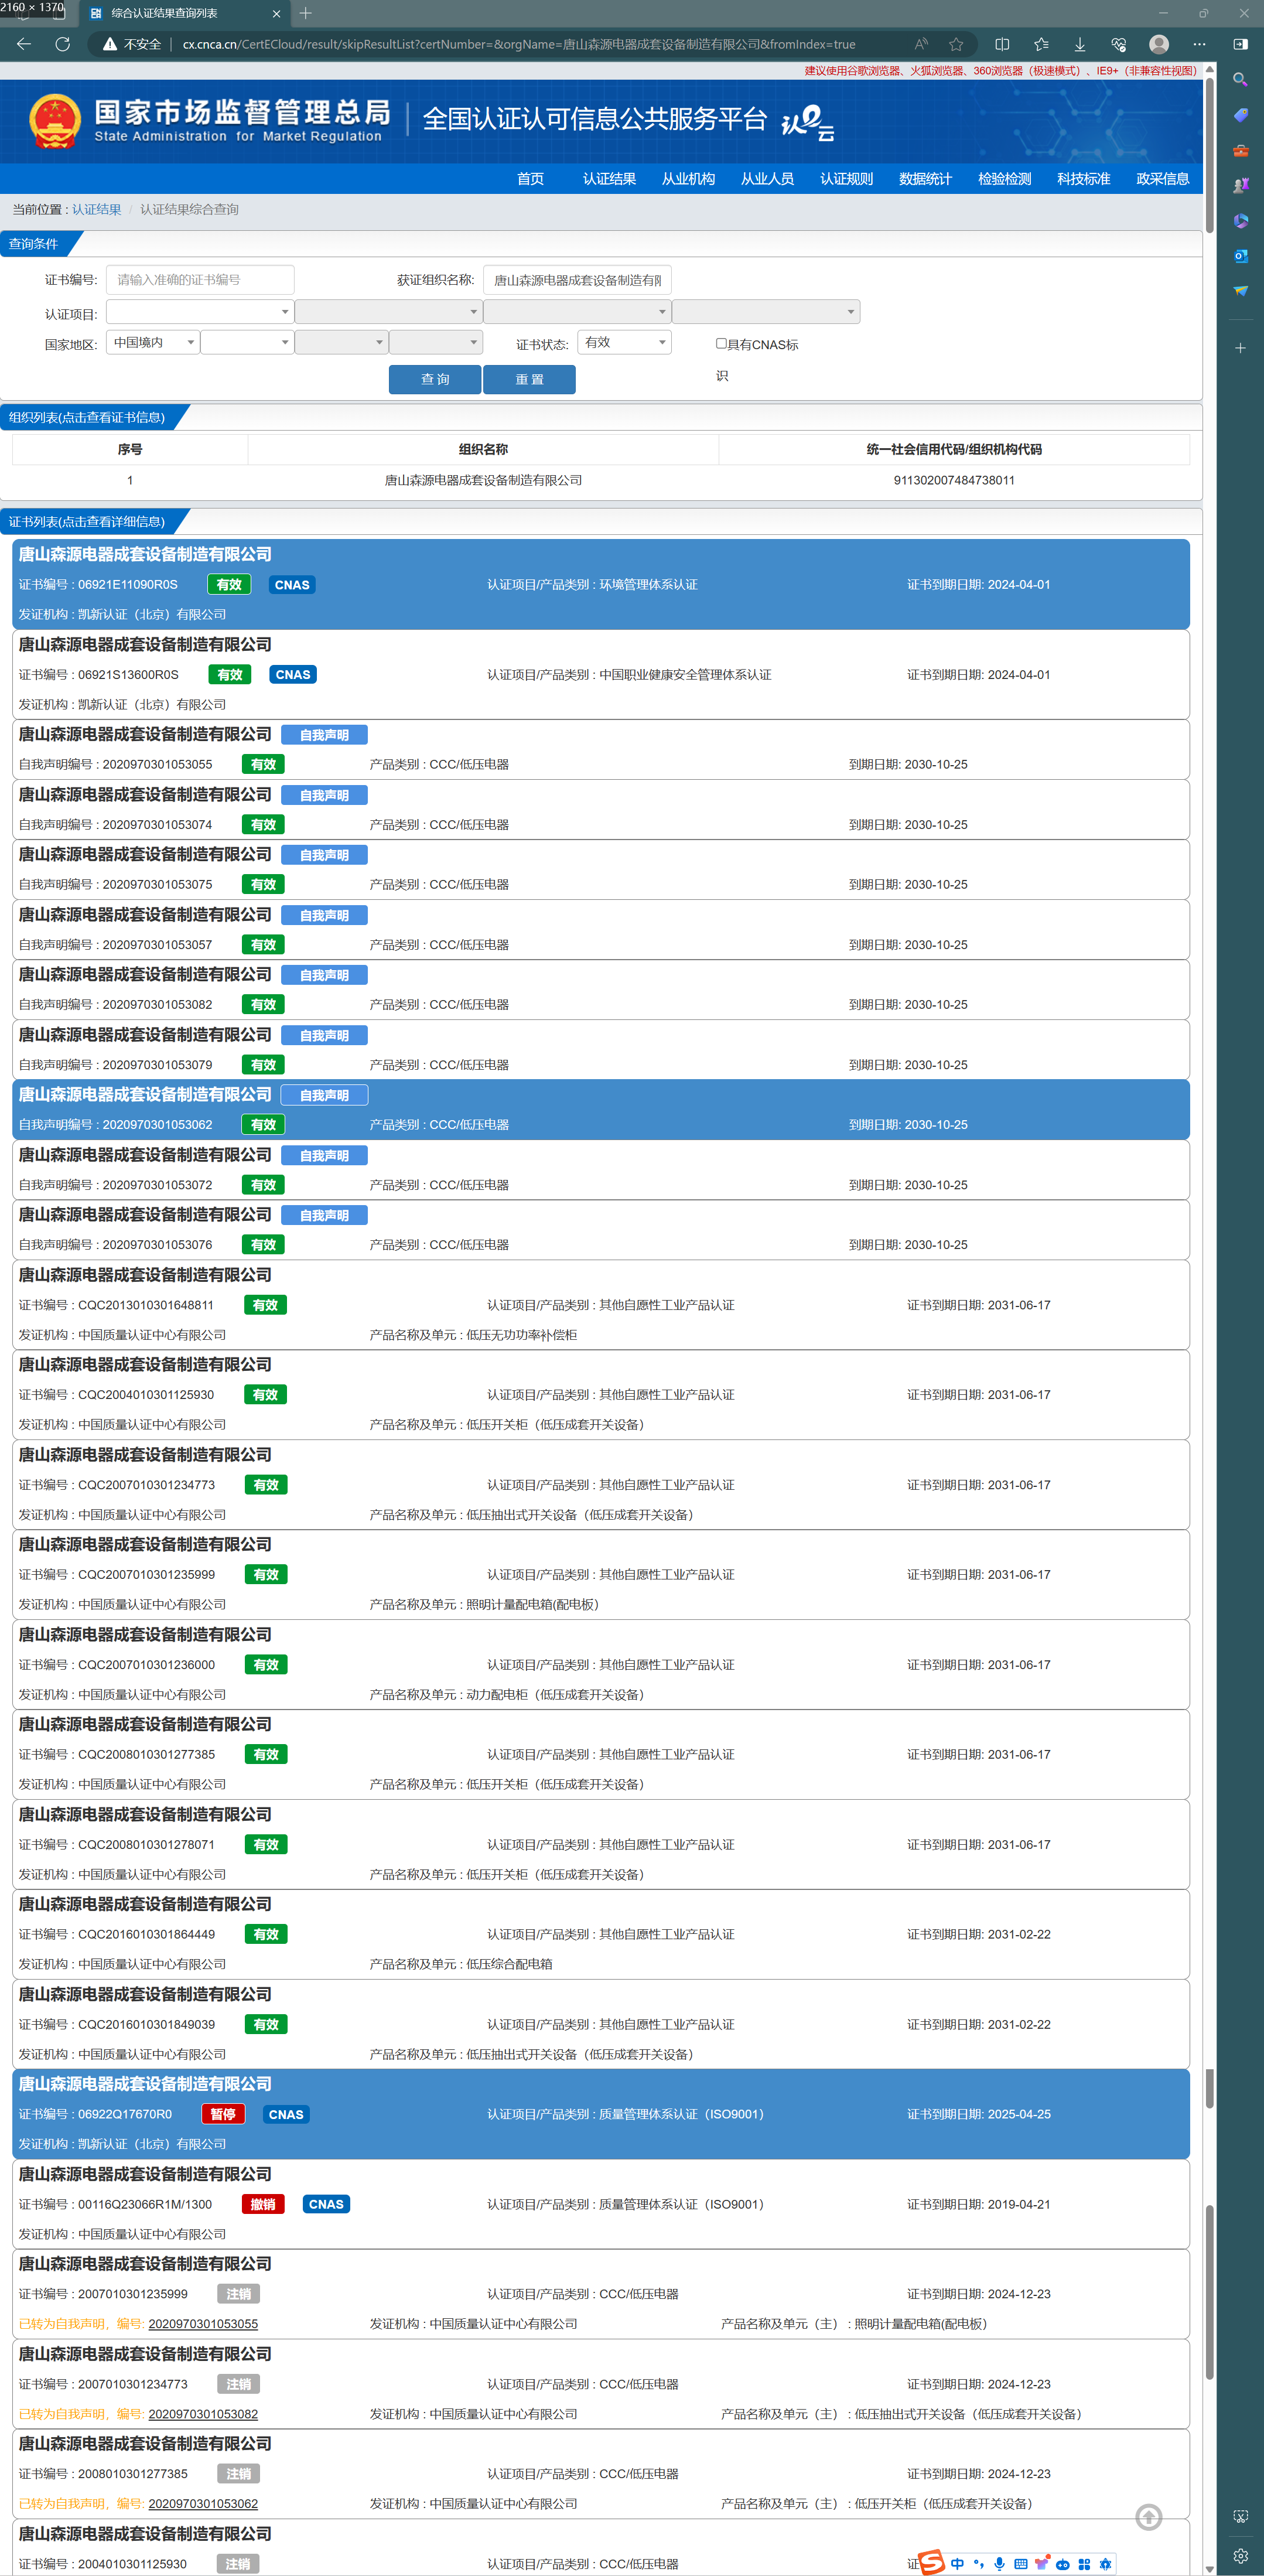Open 认证结果 navigation menu
The height and width of the screenshot is (2576, 1264).
(x=609, y=179)
